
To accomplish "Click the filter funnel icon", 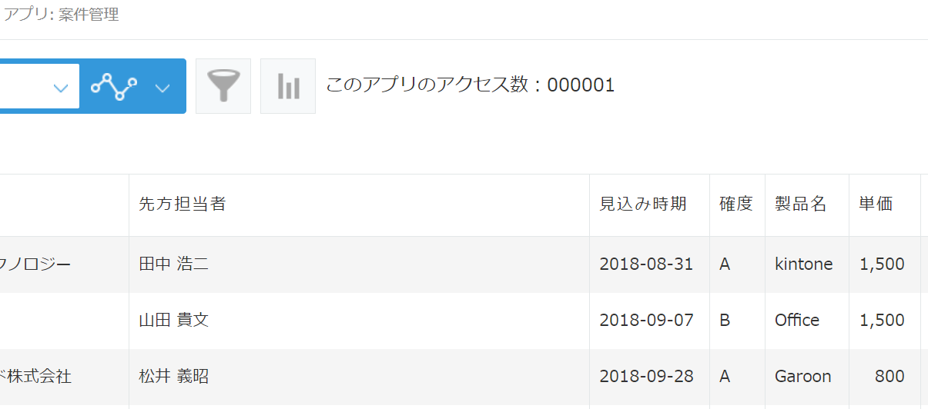I will pos(223,86).
